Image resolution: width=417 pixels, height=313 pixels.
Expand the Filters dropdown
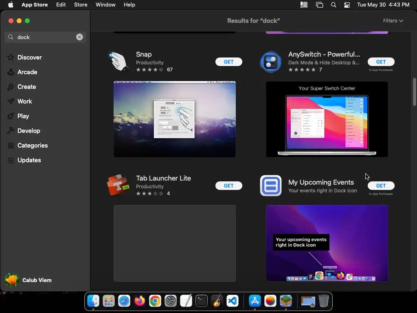coord(393,20)
